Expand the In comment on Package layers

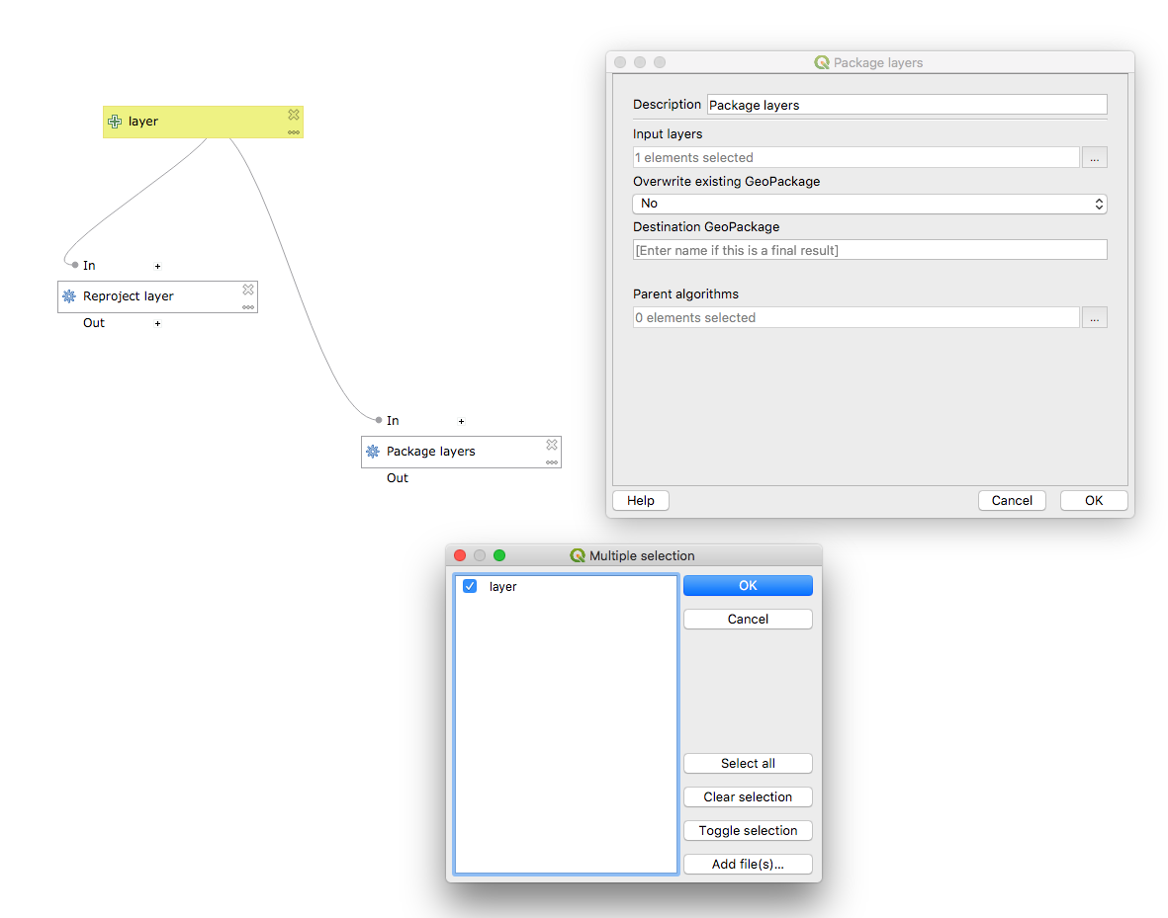(461, 421)
